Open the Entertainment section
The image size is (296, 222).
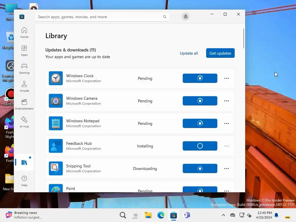click(24, 104)
